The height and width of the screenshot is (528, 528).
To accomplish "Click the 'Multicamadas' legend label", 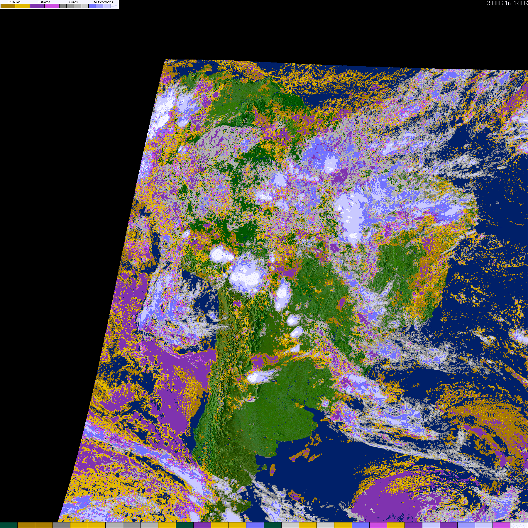I will click(103, 2).
